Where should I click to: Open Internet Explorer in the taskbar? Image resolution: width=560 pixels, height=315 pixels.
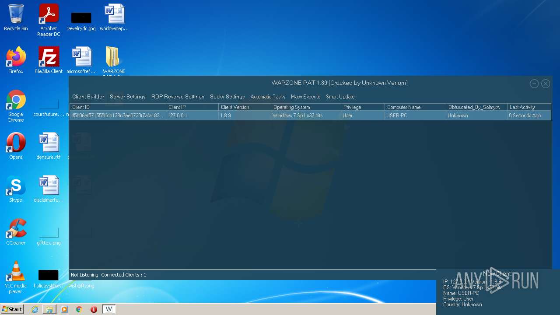pyautogui.click(x=35, y=309)
